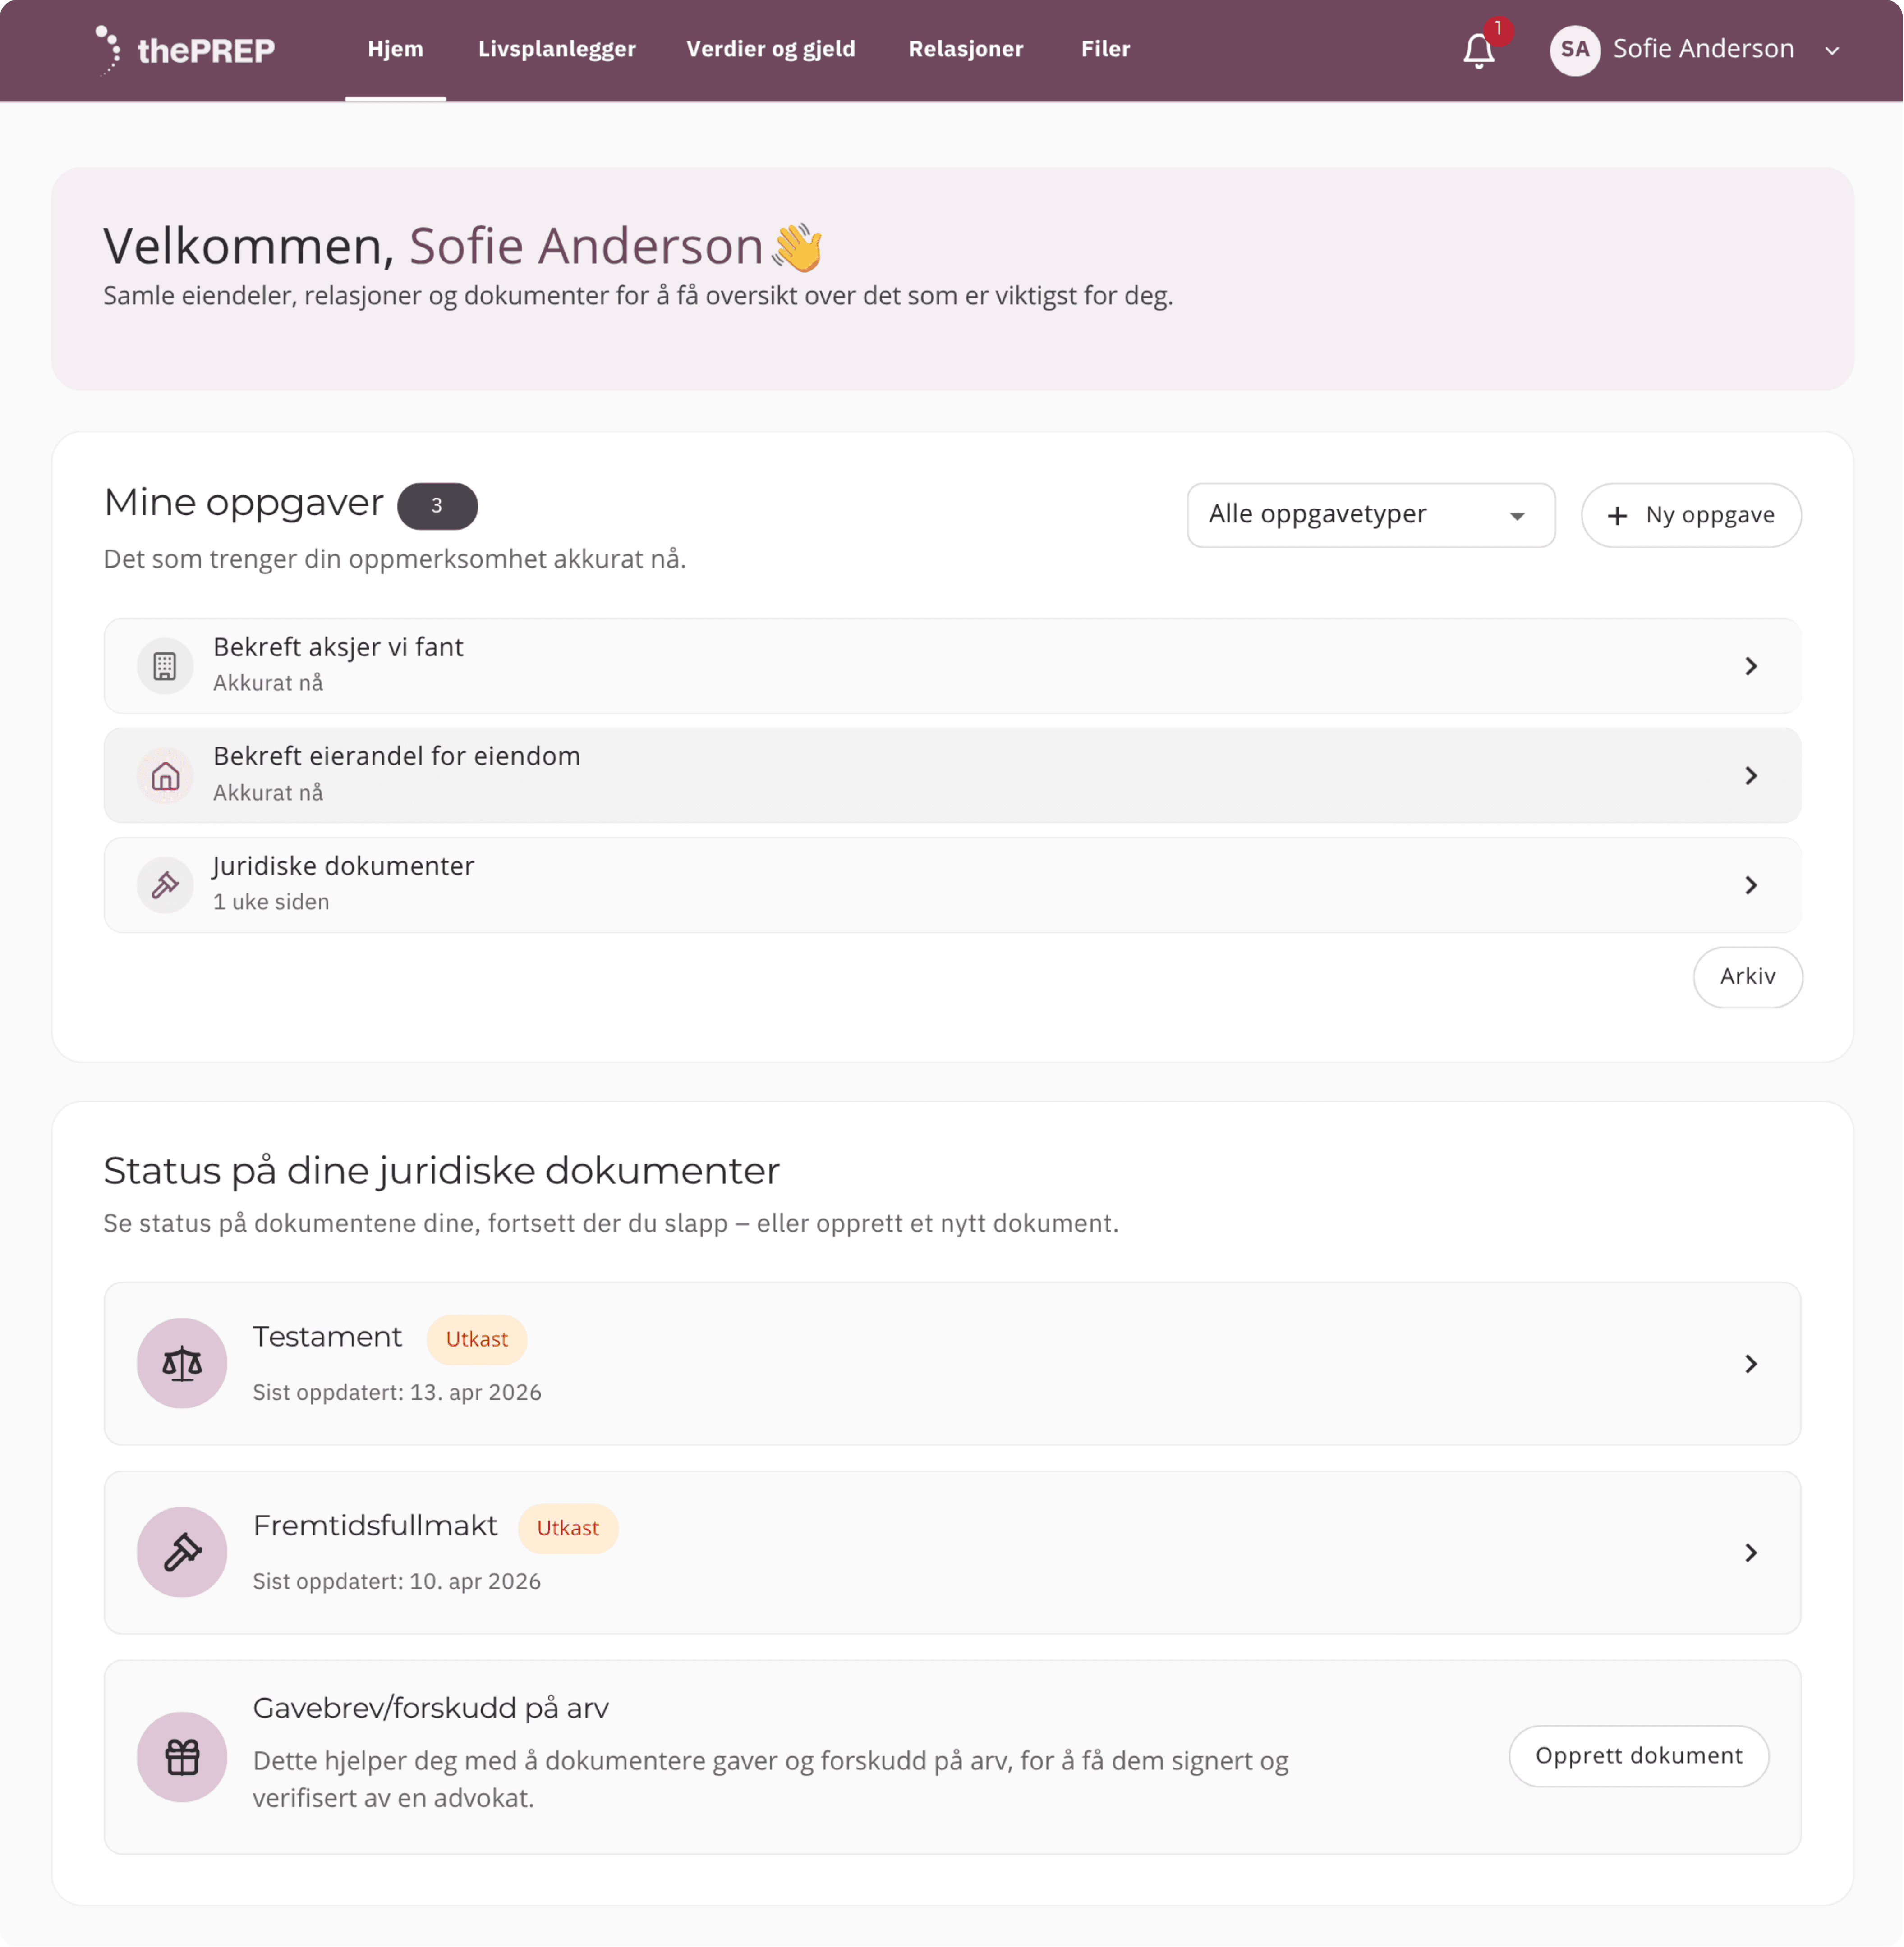The height and width of the screenshot is (1947, 1904).
Task: Click the Arkiv button
Action: coord(1747,976)
